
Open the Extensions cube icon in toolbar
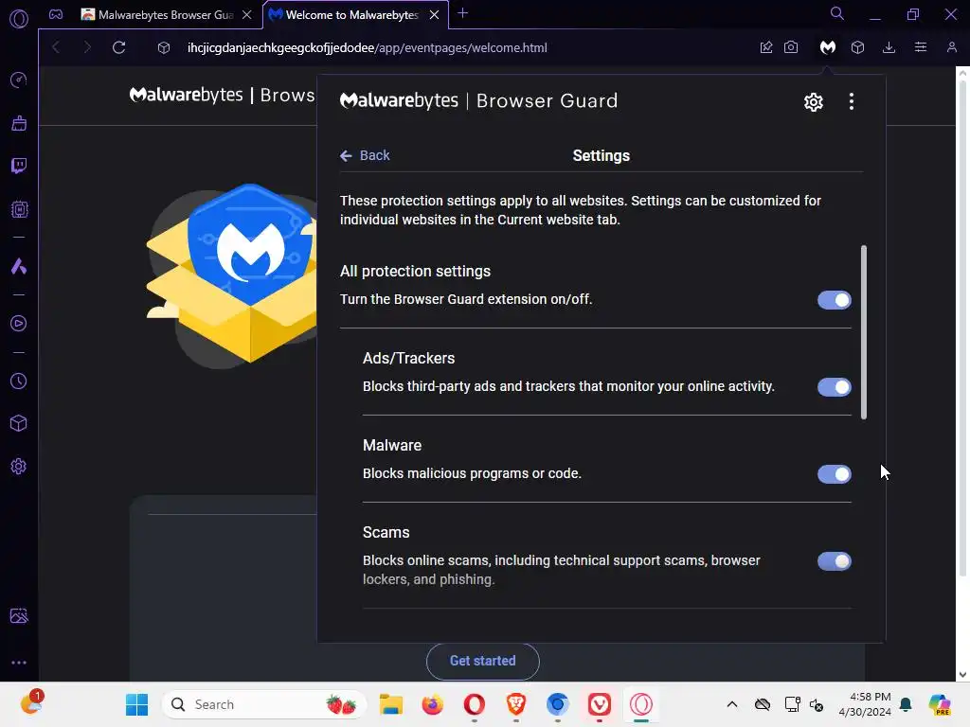857,47
